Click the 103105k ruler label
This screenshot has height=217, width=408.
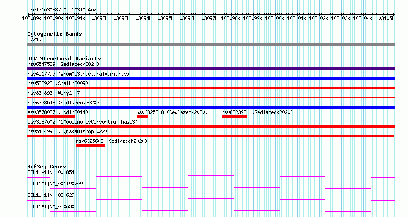[x=385, y=18]
